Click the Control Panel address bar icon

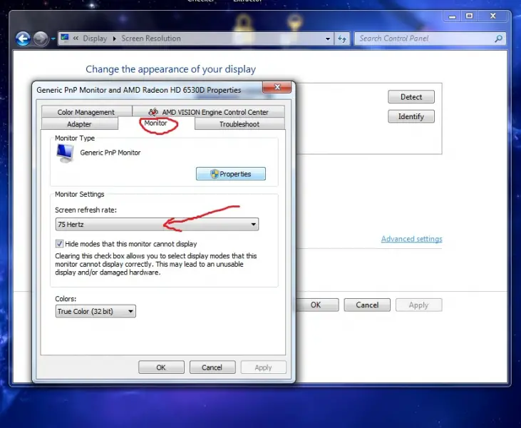(x=65, y=38)
